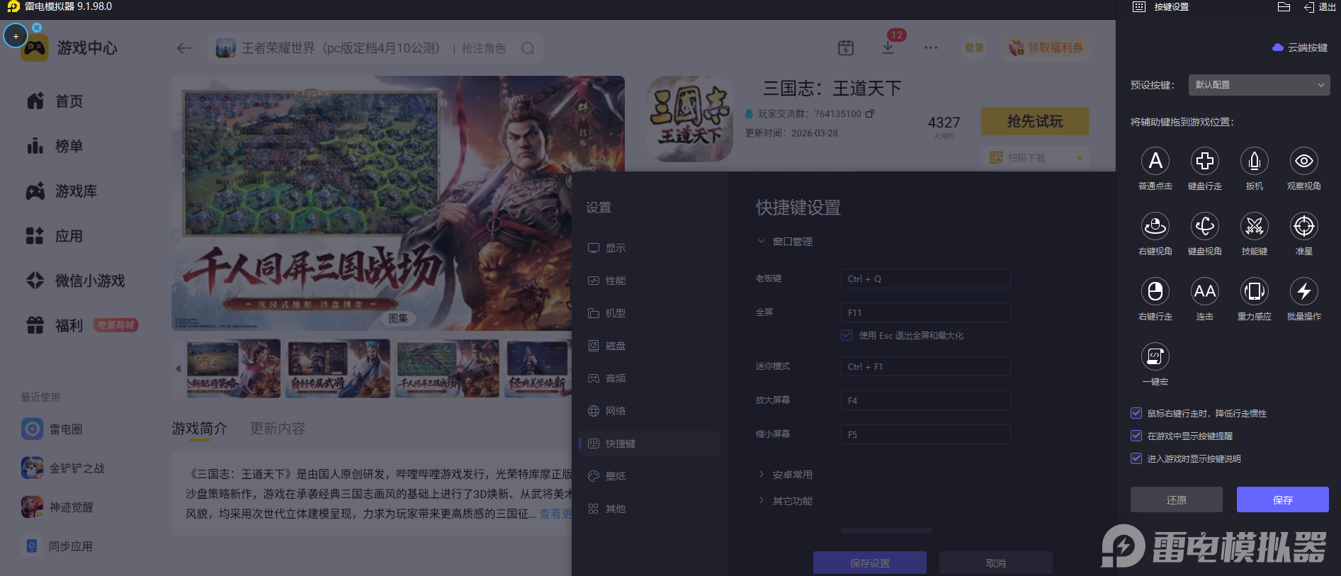
Task: Open the 预设按键 默认配置 dropdown
Action: [x=1259, y=85]
